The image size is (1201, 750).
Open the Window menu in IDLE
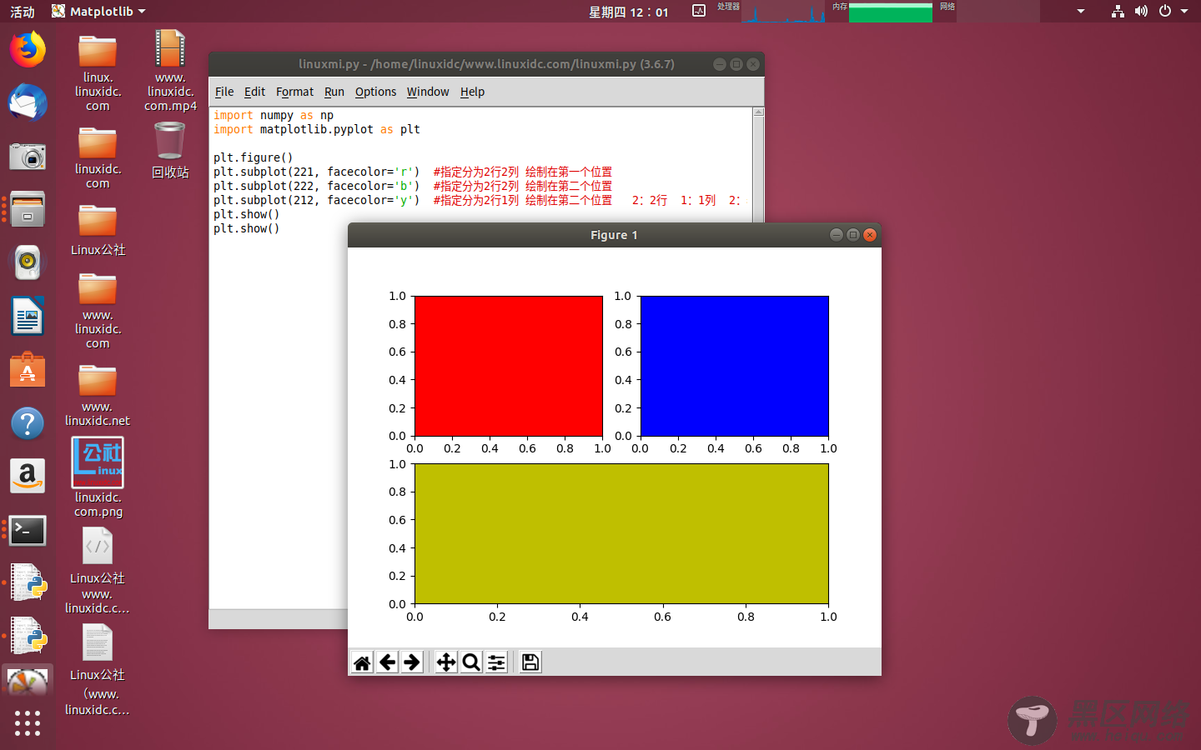click(428, 92)
